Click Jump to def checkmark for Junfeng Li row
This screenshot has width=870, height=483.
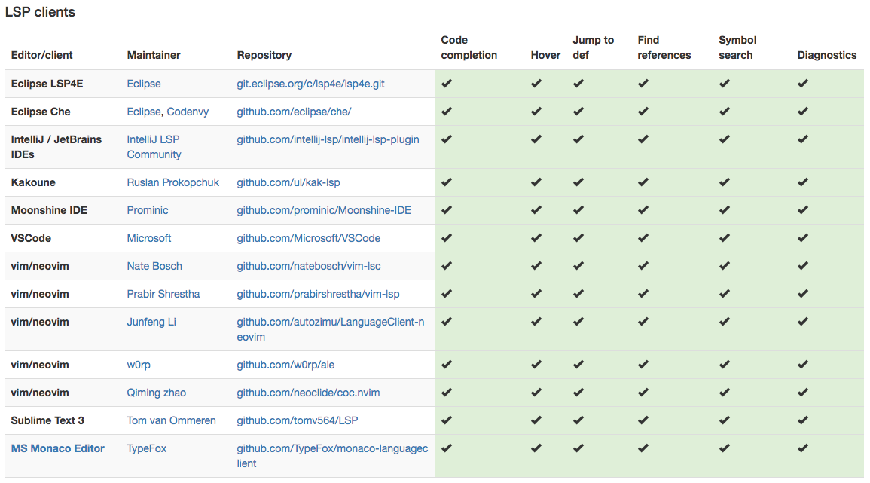point(578,322)
